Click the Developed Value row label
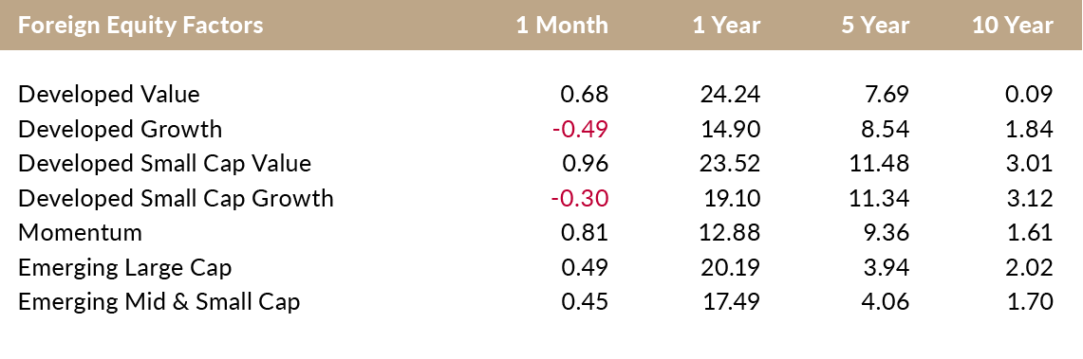1083x359 pixels. click(109, 95)
